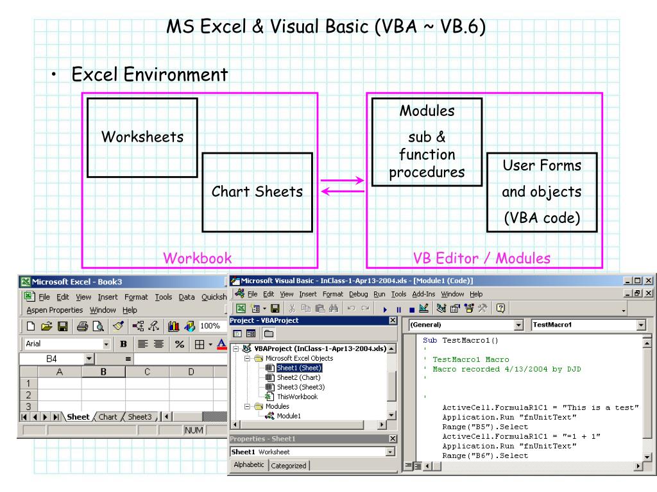Click the Save icon in Visual Basic toolbar
This screenshot has width=657, height=492.
click(x=275, y=309)
